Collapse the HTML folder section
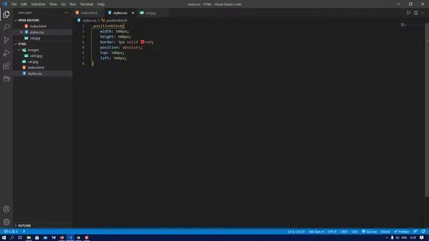The width and height of the screenshot is (429, 241). coord(22,44)
